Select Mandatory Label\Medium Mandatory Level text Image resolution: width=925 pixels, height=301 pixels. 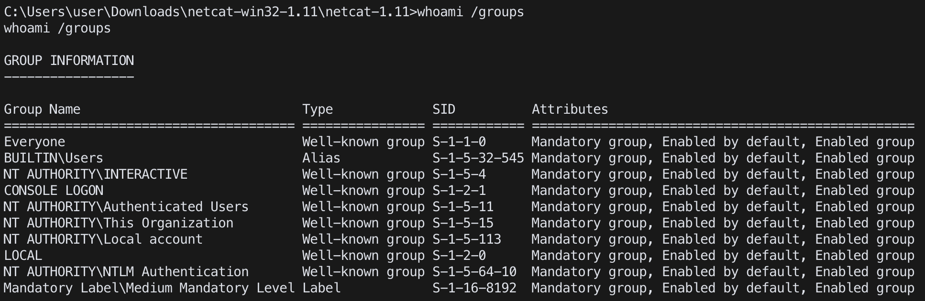[x=149, y=288]
